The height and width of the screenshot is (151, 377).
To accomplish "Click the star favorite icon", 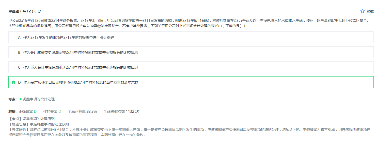I will 363,11.
